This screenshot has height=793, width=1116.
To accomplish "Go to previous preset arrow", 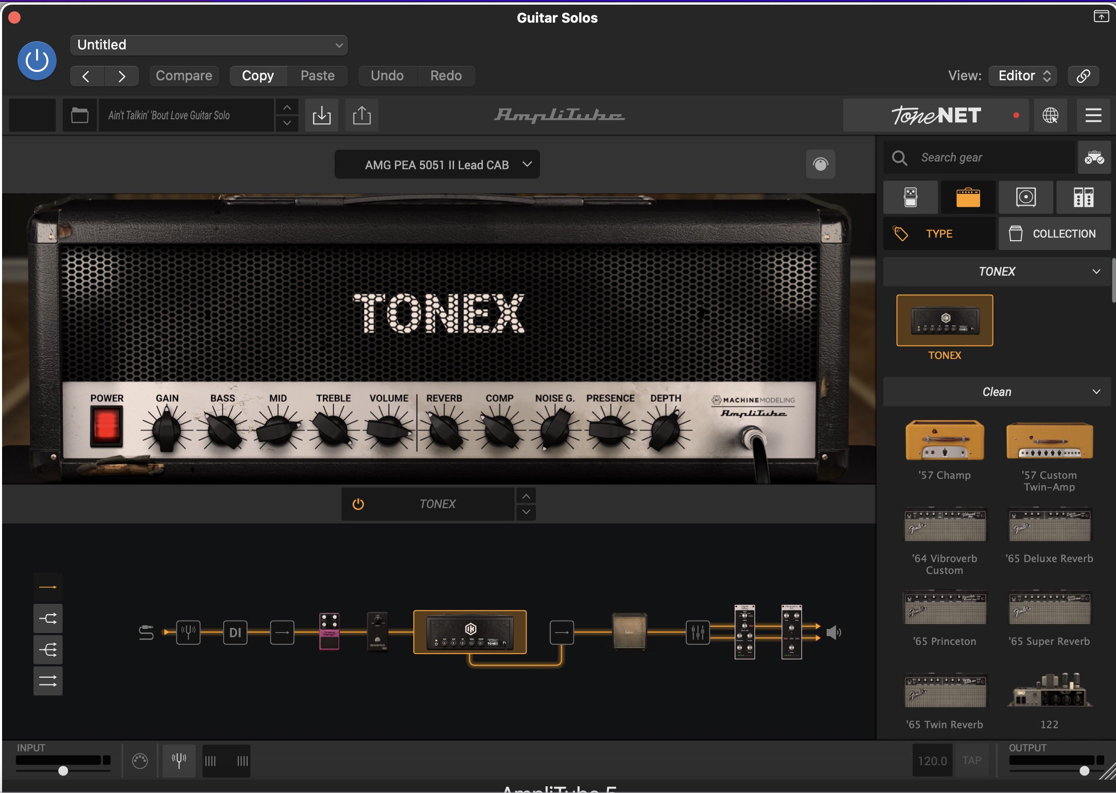I will click(86, 76).
